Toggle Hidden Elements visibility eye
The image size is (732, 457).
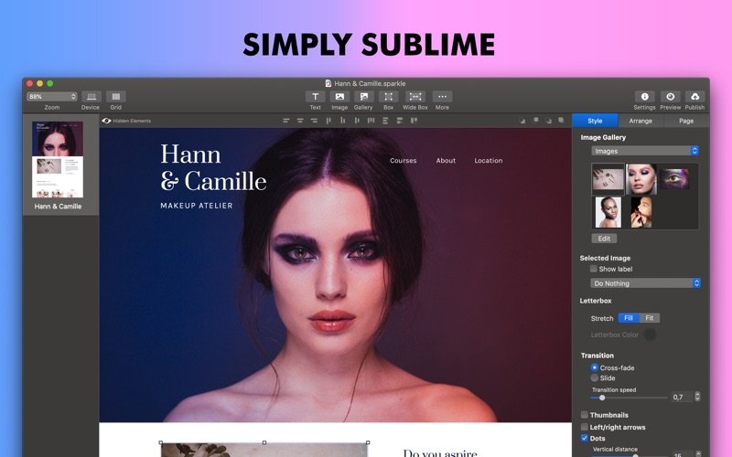pyautogui.click(x=106, y=121)
